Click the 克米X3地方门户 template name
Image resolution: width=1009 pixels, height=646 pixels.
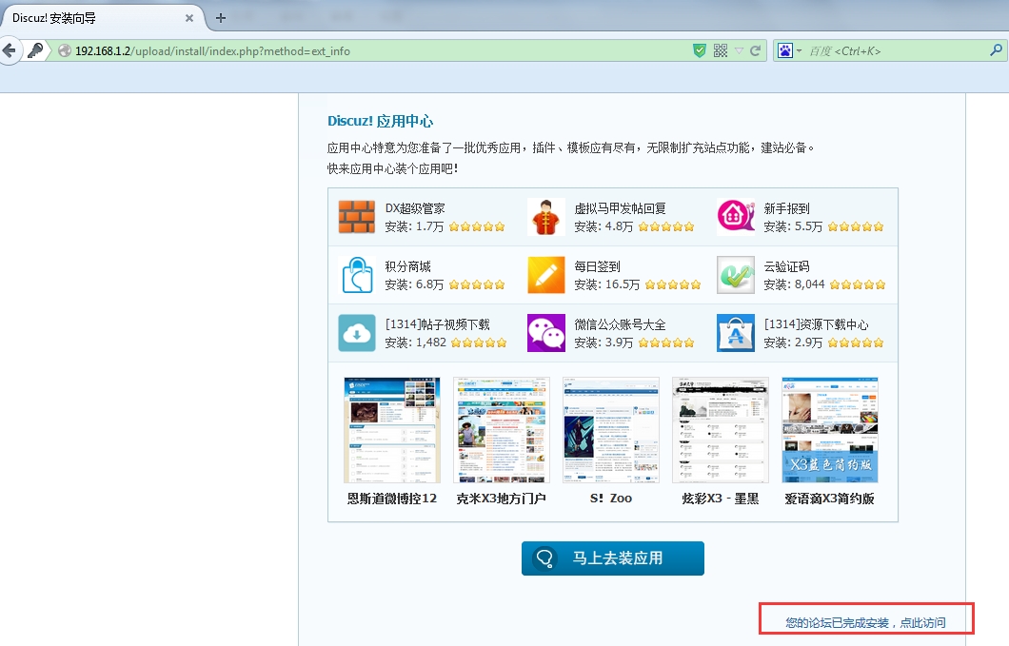[502, 499]
